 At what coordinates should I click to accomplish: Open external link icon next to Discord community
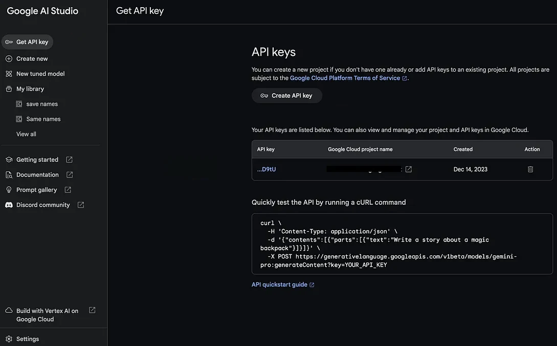tap(81, 205)
